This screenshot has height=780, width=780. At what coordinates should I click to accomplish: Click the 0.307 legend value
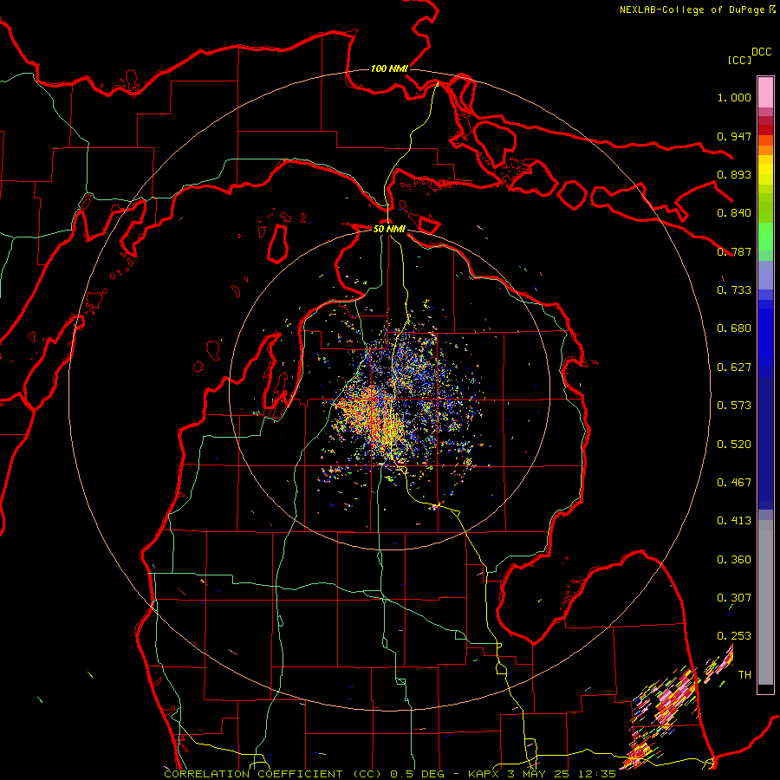[x=734, y=598]
